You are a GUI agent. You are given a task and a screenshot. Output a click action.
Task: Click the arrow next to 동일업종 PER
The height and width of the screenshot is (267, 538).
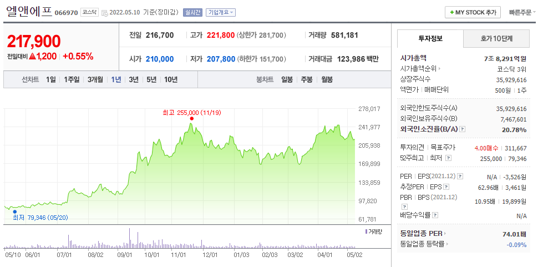(445, 234)
